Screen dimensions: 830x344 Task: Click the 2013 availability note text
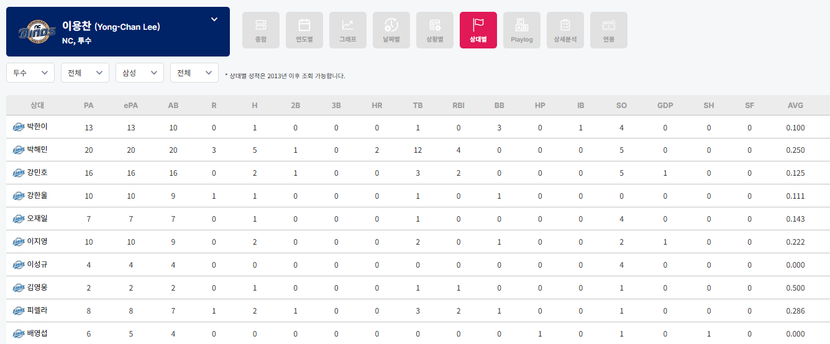coord(285,76)
